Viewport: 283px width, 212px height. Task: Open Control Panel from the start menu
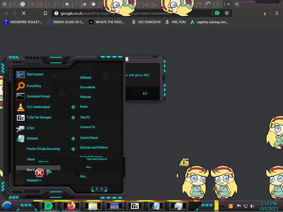(x=89, y=138)
